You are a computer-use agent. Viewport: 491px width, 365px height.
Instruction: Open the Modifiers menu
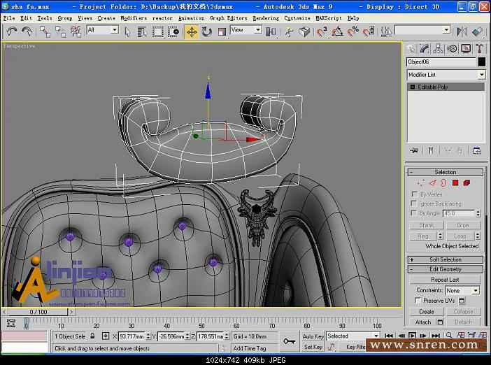(134, 18)
